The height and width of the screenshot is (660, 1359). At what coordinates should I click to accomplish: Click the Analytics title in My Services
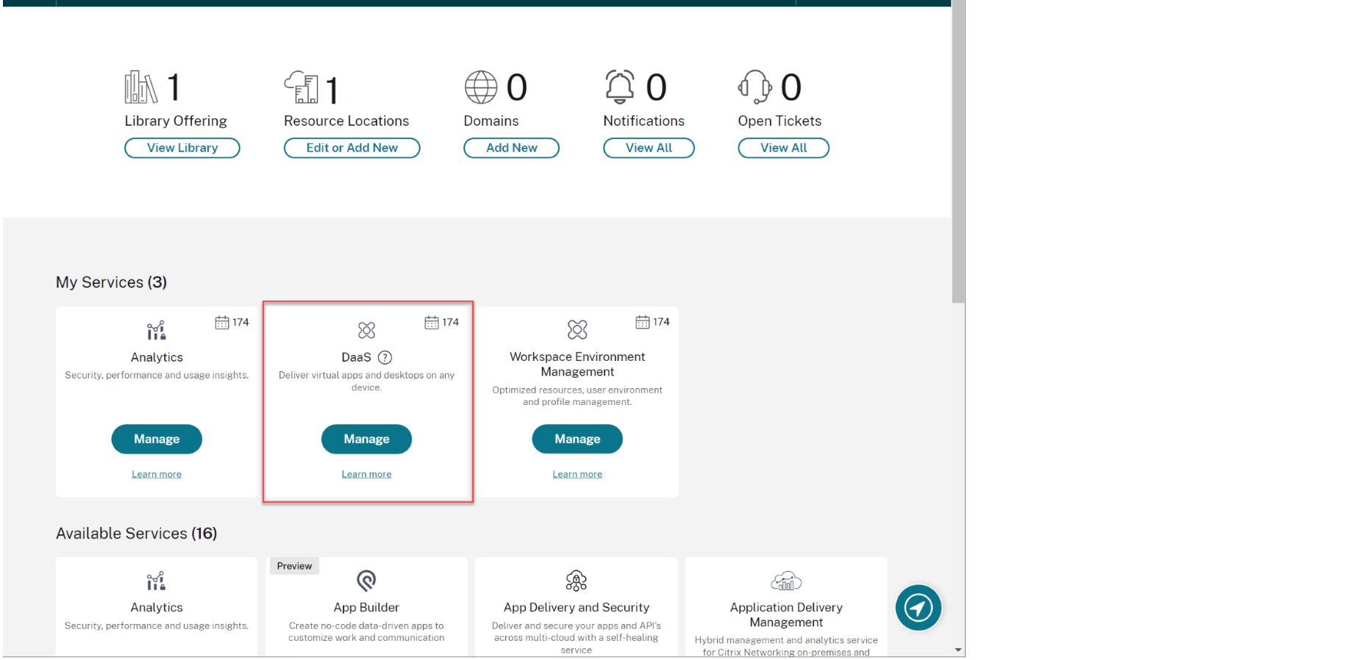tap(157, 357)
